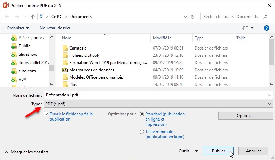Select Standard optimization radio button
The width and height of the screenshot is (275, 160).
(x=142, y=114)
